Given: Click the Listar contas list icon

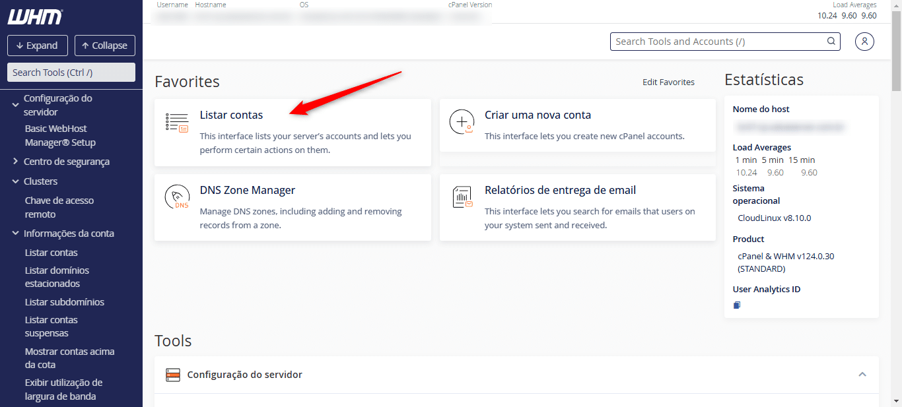Looking at the screenshot, I should click(177, 123).
